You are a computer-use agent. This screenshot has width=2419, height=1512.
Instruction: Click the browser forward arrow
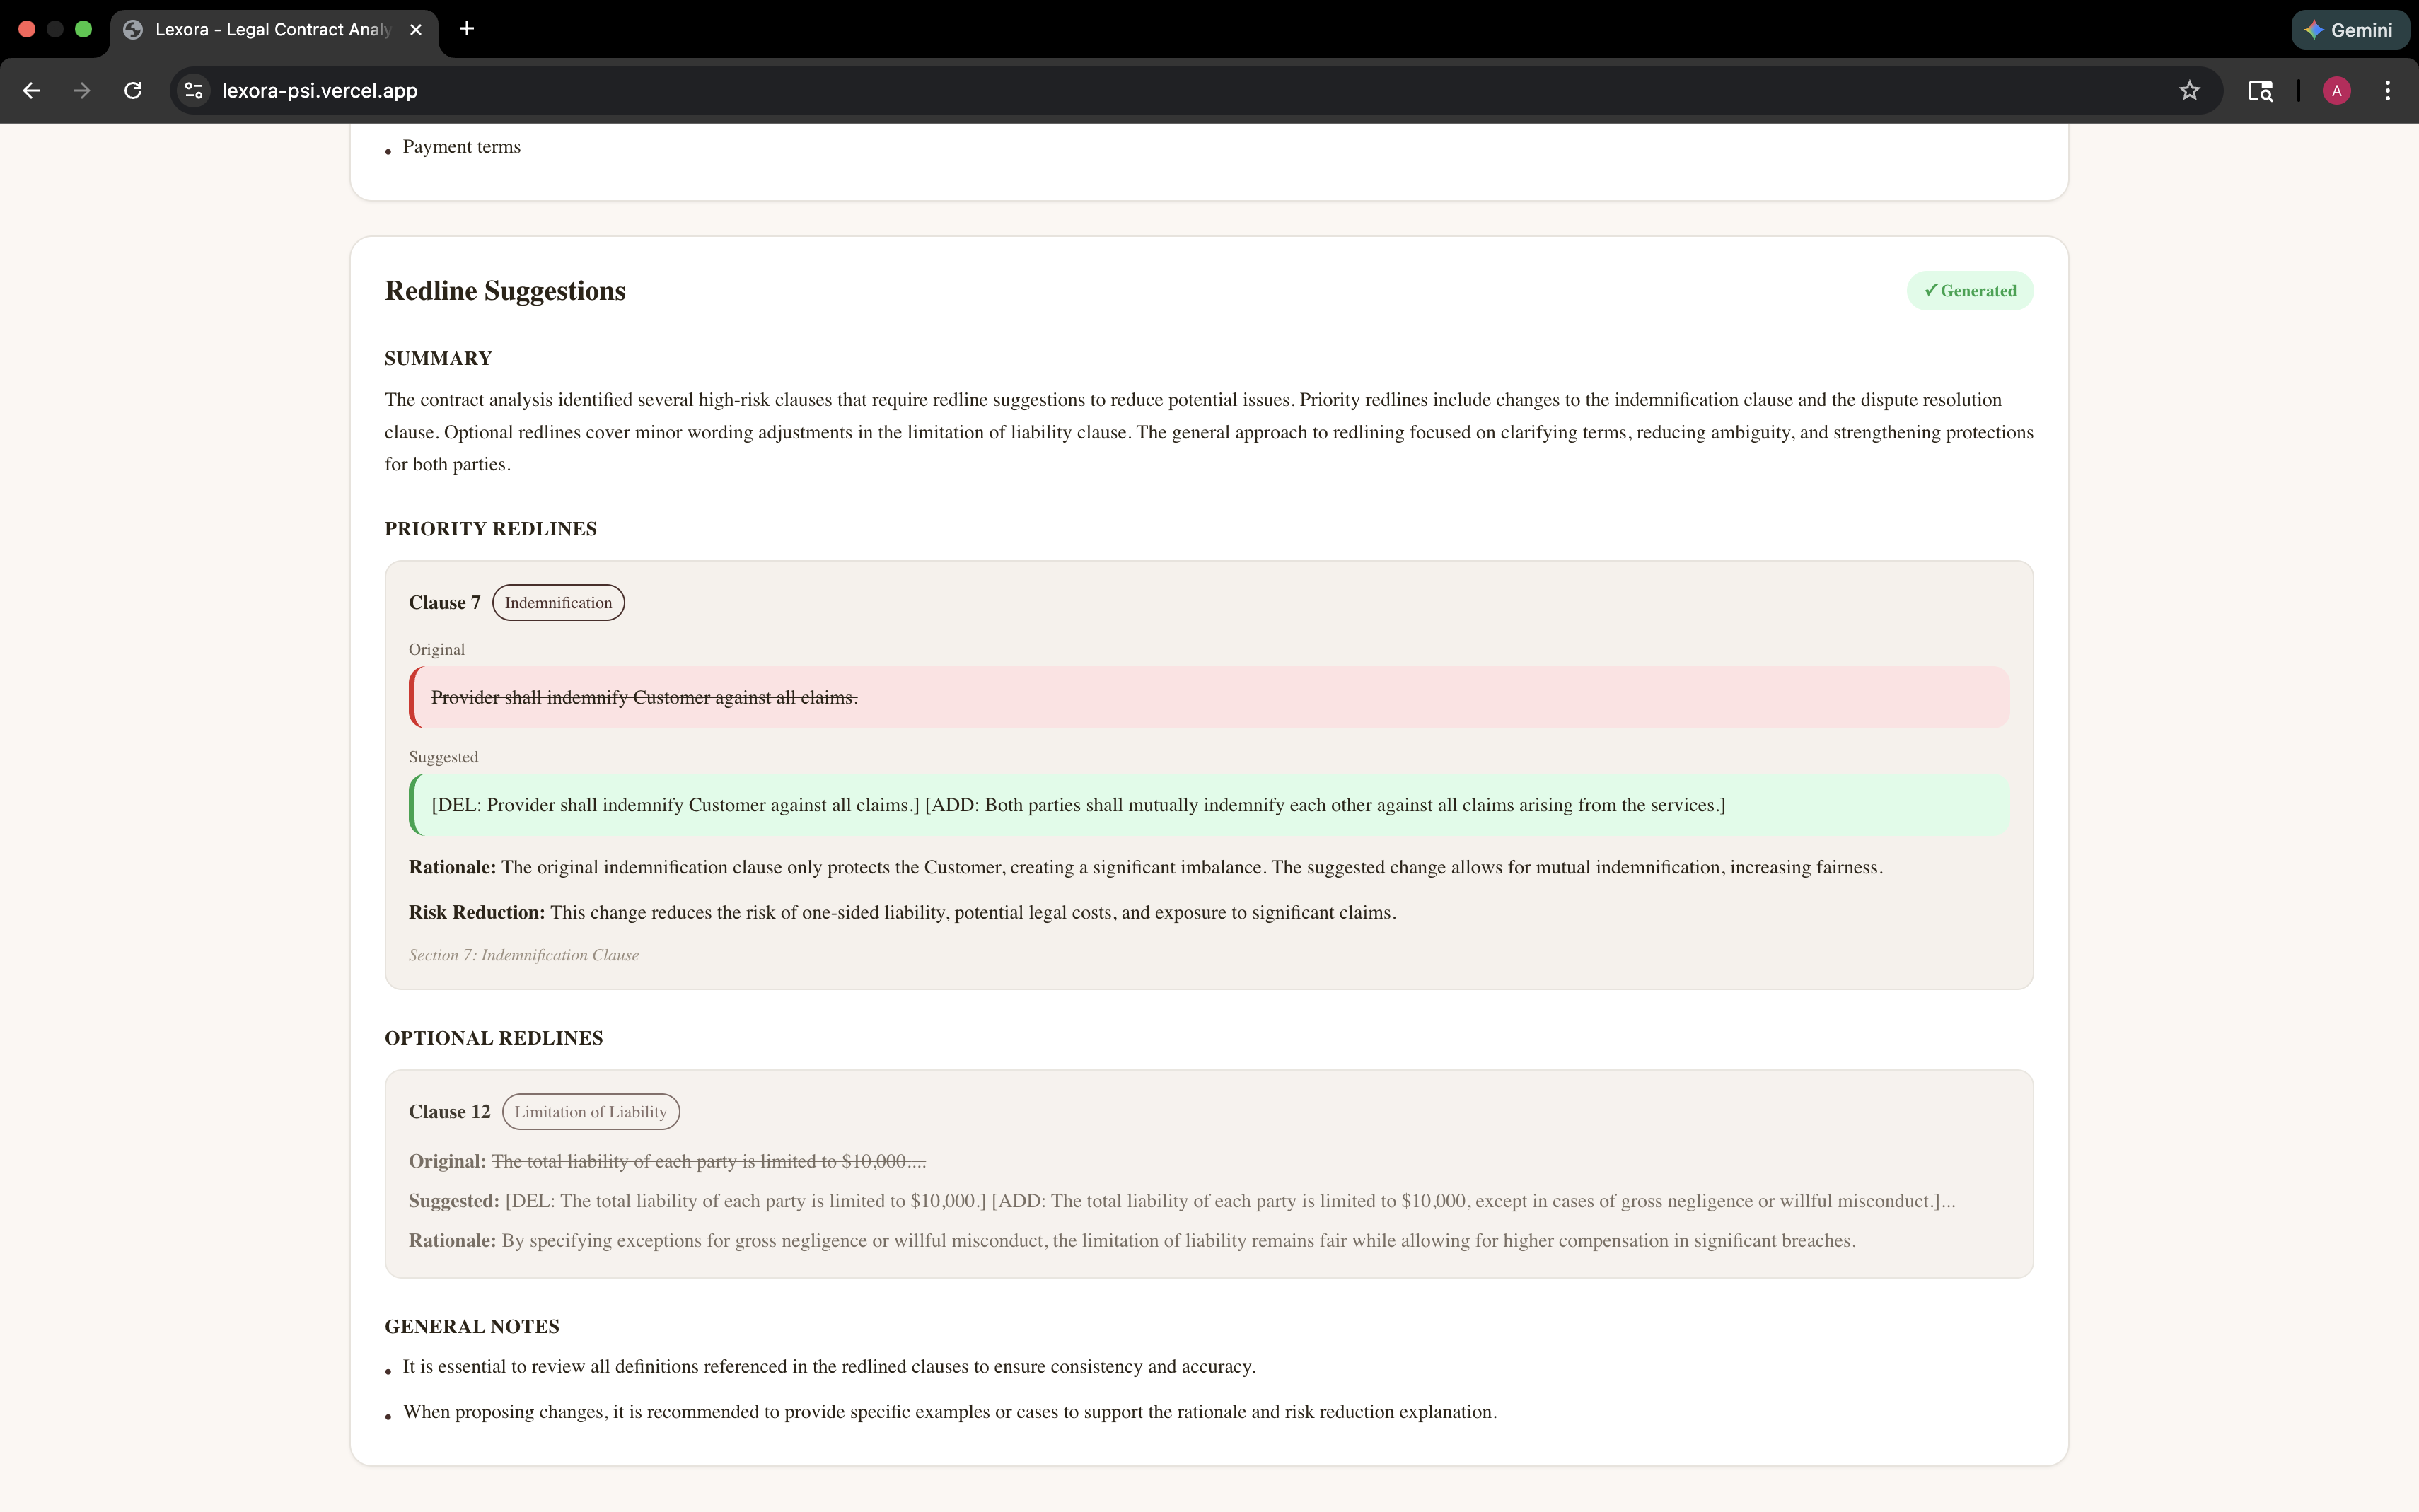[82, 91]
